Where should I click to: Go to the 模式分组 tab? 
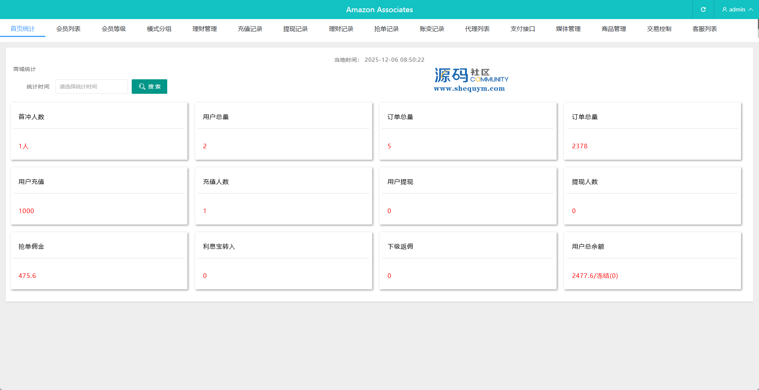(159, 29)
